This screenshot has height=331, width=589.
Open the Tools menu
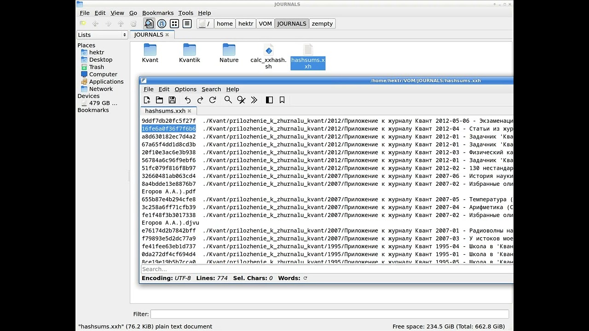pos(186,13)
